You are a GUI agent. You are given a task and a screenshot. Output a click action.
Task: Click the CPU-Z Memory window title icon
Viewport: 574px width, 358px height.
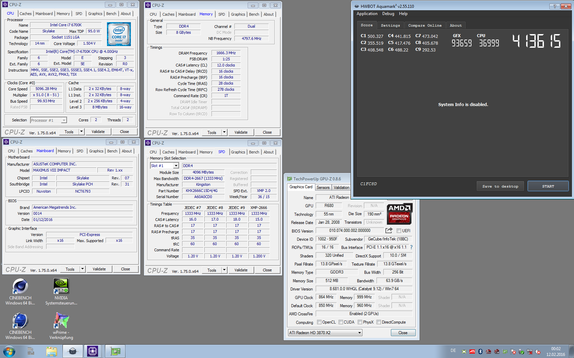pos(148,5)
